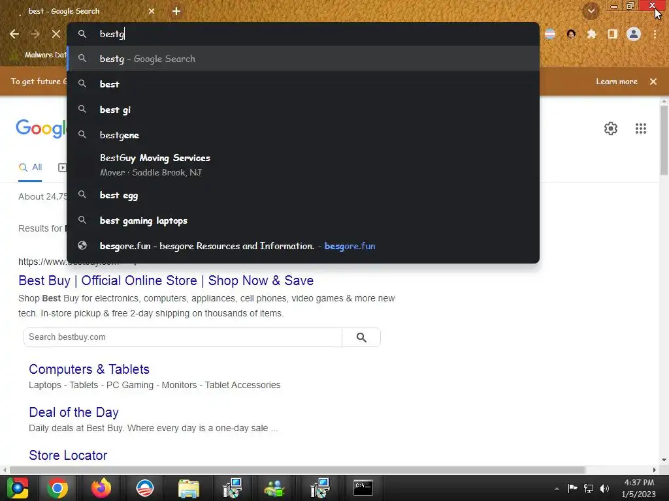Open the 'Computers & Tablets' sitelink
Viewport: 669px width, 501px height.
89,369
